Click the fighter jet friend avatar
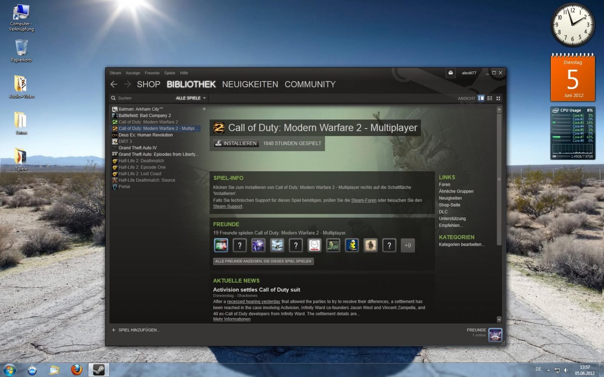This screenshot has width=604, height=377. pos(277,245)
